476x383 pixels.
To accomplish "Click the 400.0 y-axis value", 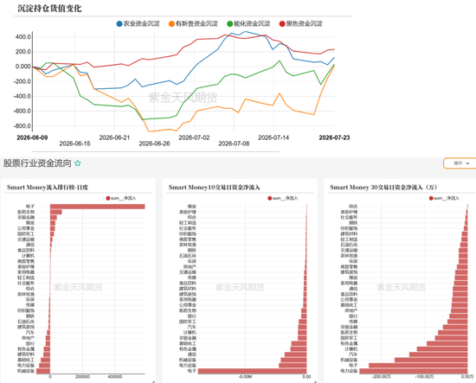I will [x=23, y=37].
